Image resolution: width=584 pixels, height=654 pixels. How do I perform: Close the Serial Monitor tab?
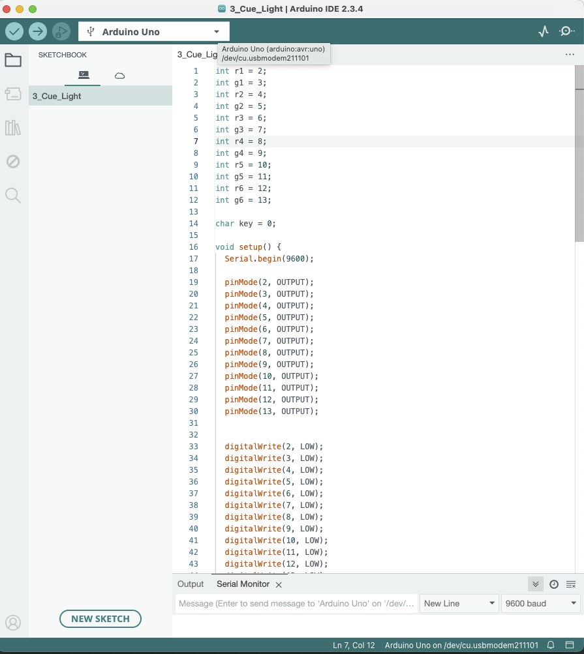pyautogui.click(x=279, y=584)
